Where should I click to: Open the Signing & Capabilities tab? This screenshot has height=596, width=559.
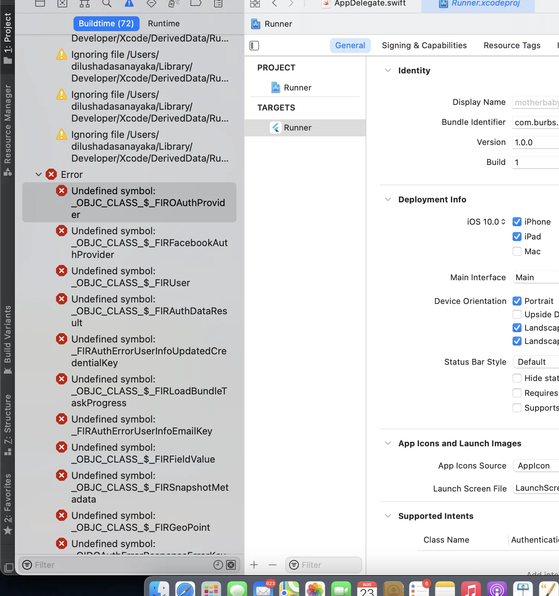point(424,46)
